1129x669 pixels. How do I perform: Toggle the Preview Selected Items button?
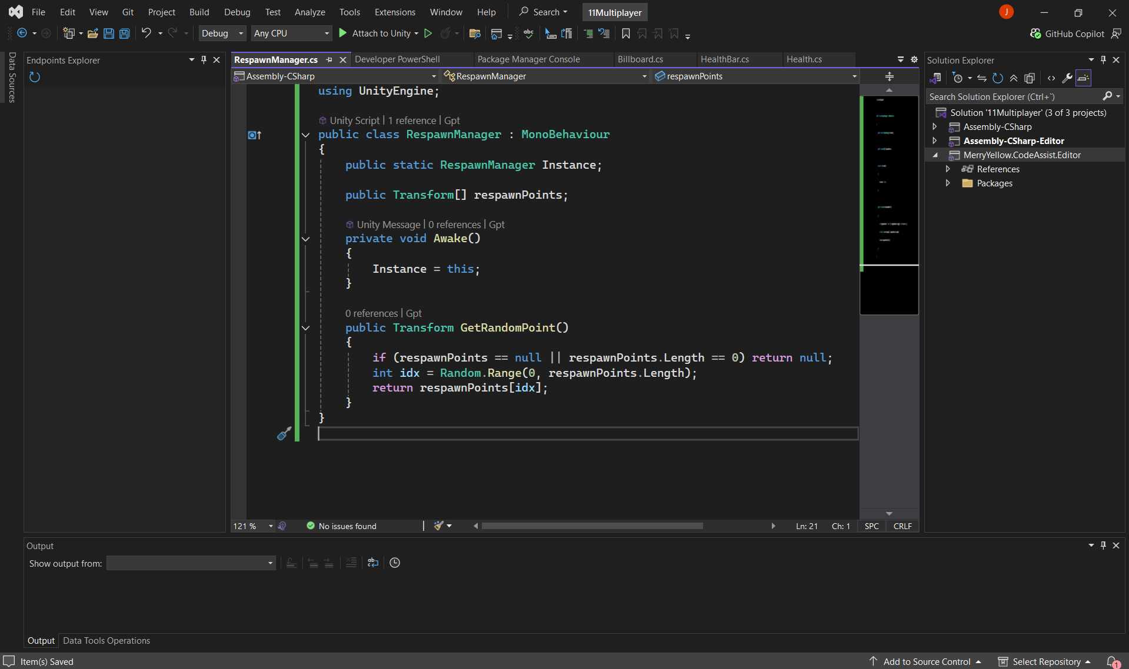pos(1083,78)
